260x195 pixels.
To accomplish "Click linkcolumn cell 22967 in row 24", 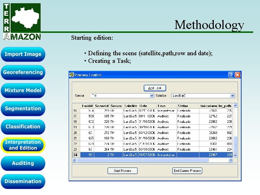I will [208, 155].
